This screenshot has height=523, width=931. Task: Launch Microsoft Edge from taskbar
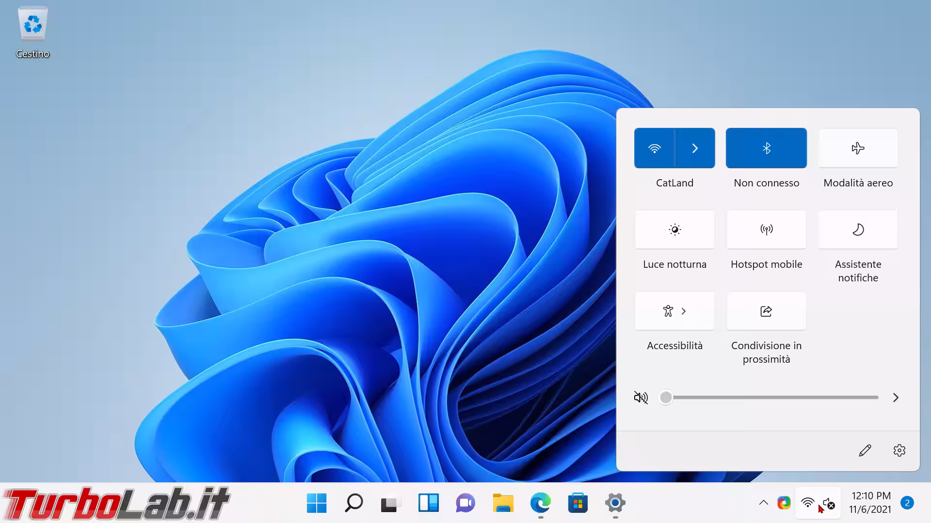(540, 503)
